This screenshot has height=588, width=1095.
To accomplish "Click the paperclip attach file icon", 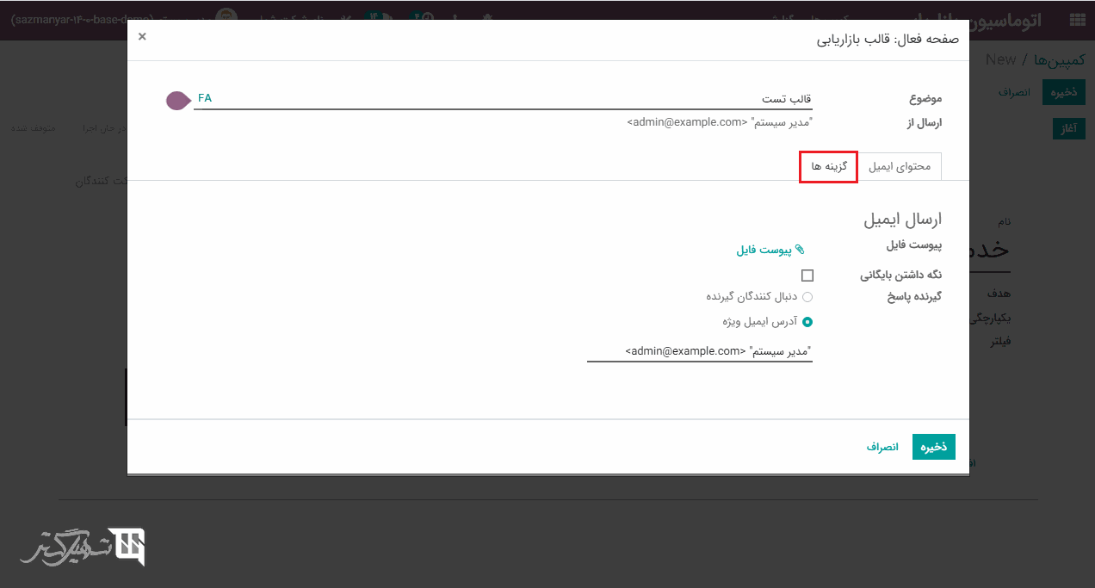I will (800, 250).
